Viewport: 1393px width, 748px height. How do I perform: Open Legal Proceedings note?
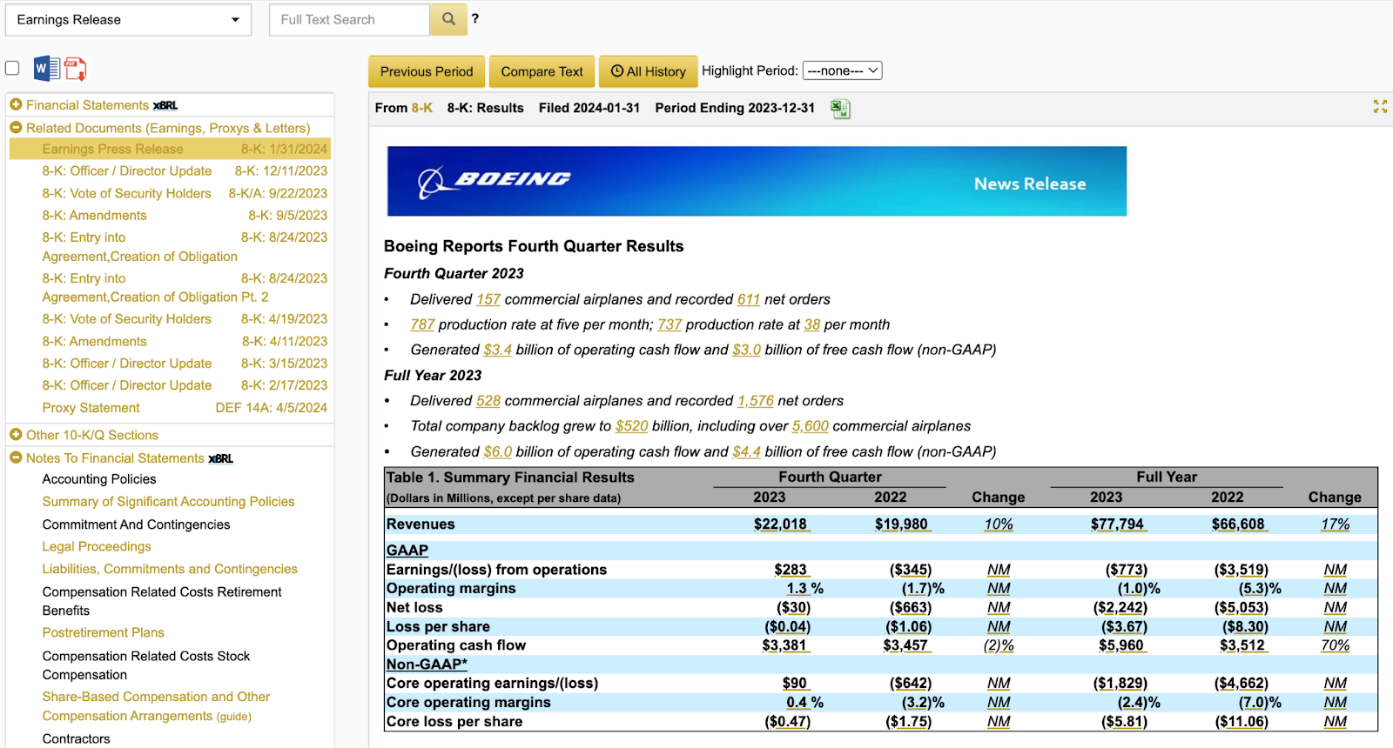[x=97, y=546]
